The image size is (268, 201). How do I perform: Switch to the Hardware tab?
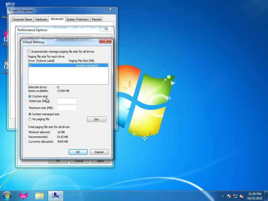pos(41,19)
